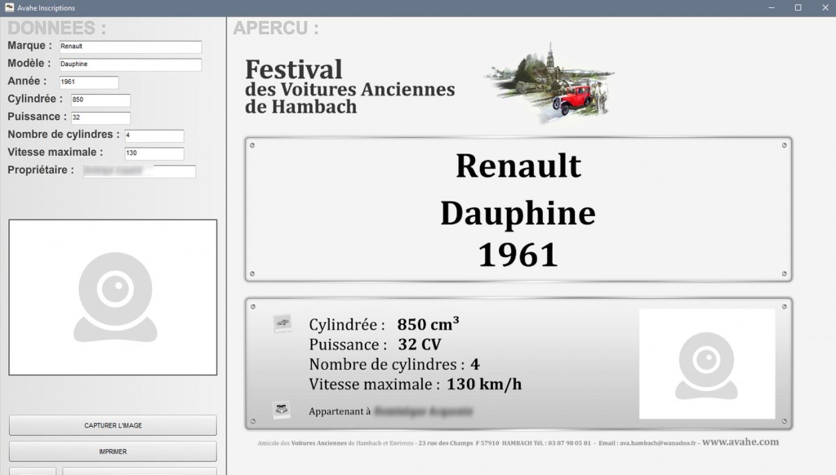Screen dimensions: 836x475
Task: Close the Avahe Inscriptions window
Action: click(x=825, y=7)
